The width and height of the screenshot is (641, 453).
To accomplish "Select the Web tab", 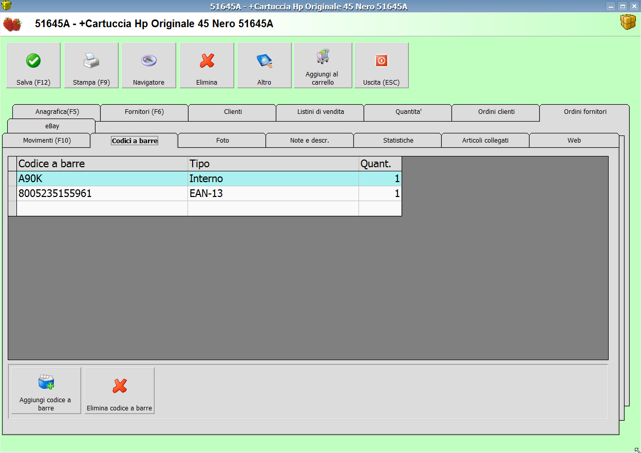I will pos(574,141).
